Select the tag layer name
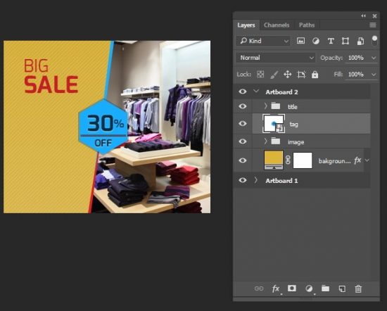This screenshot has height=311, width=387. (293, 125)
